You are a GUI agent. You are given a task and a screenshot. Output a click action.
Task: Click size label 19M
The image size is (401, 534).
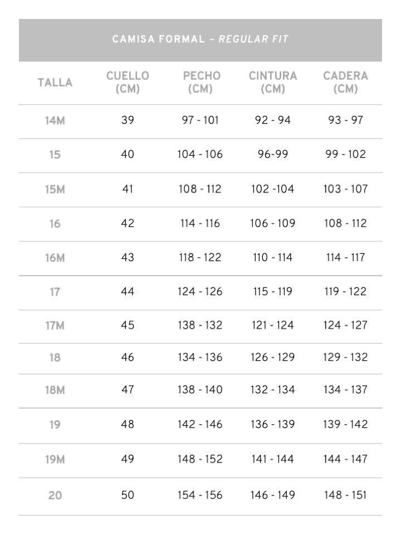pos(55,460)
